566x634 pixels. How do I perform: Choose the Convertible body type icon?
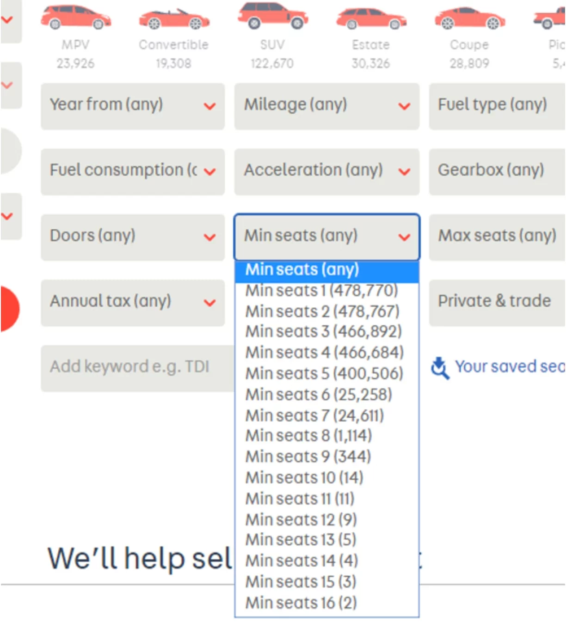click(174, 19)
